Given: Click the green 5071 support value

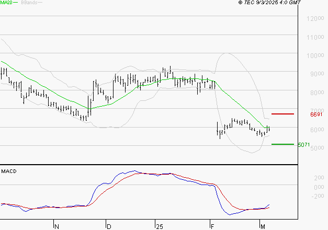Looking at the screenshot, I should tap(304, 145).
